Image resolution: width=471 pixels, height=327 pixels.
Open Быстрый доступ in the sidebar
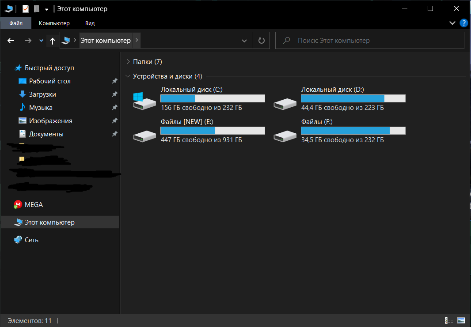coord(49,68)
